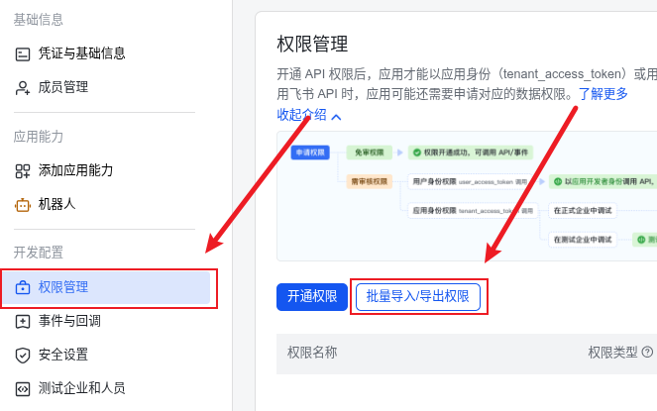
Task: Click the 权限类型 column header text
Action: pos(612,352)
